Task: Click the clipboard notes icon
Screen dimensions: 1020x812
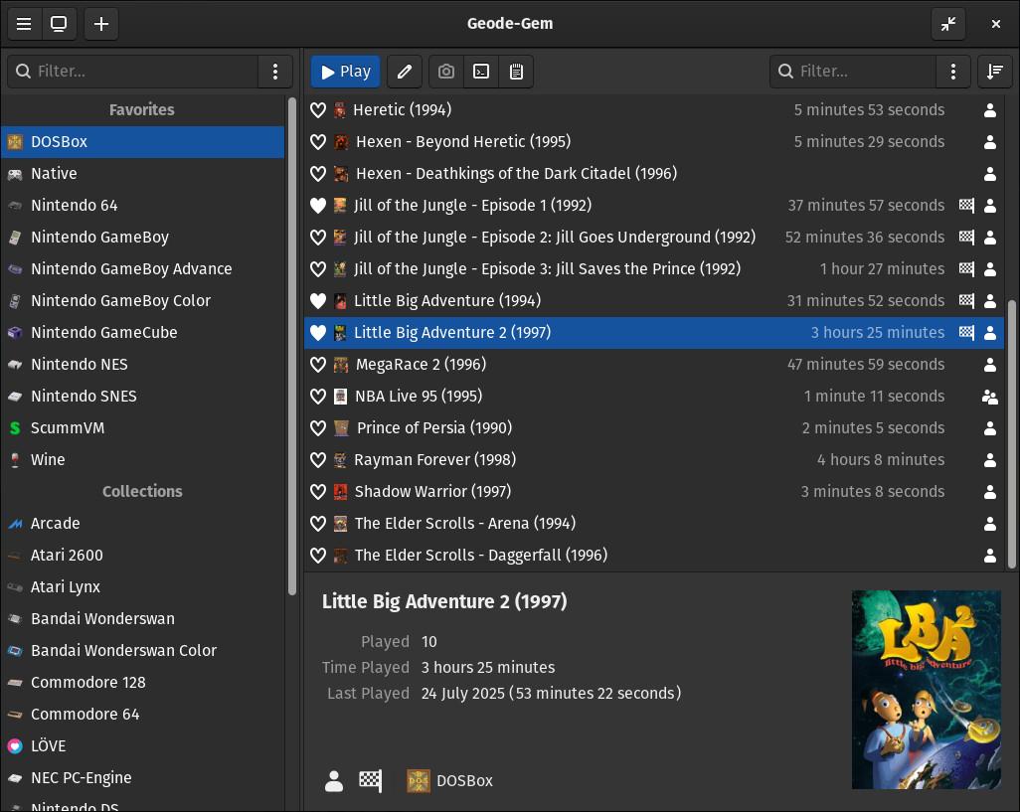Action: pyautogui.click(x=517, y=72)
